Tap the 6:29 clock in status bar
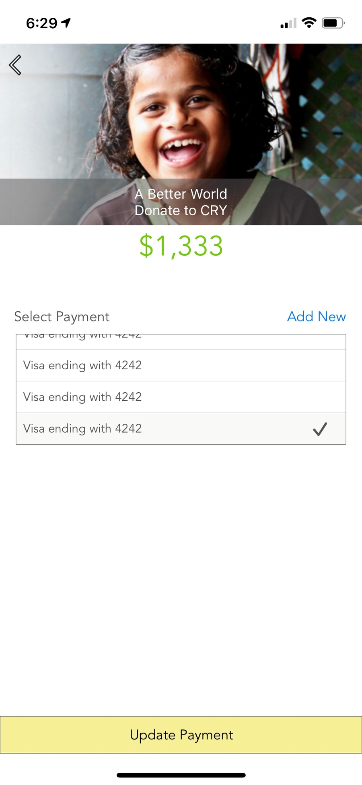 point(41,23)
